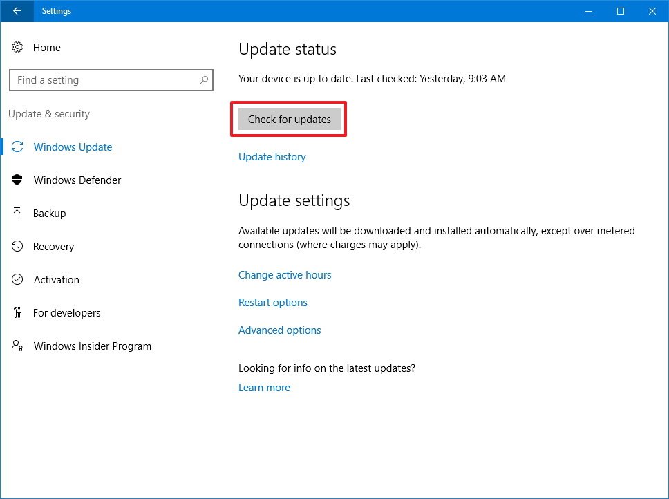Select Windows Insider Program in the sidebar
Screen dimensions: 669x499
92,346
